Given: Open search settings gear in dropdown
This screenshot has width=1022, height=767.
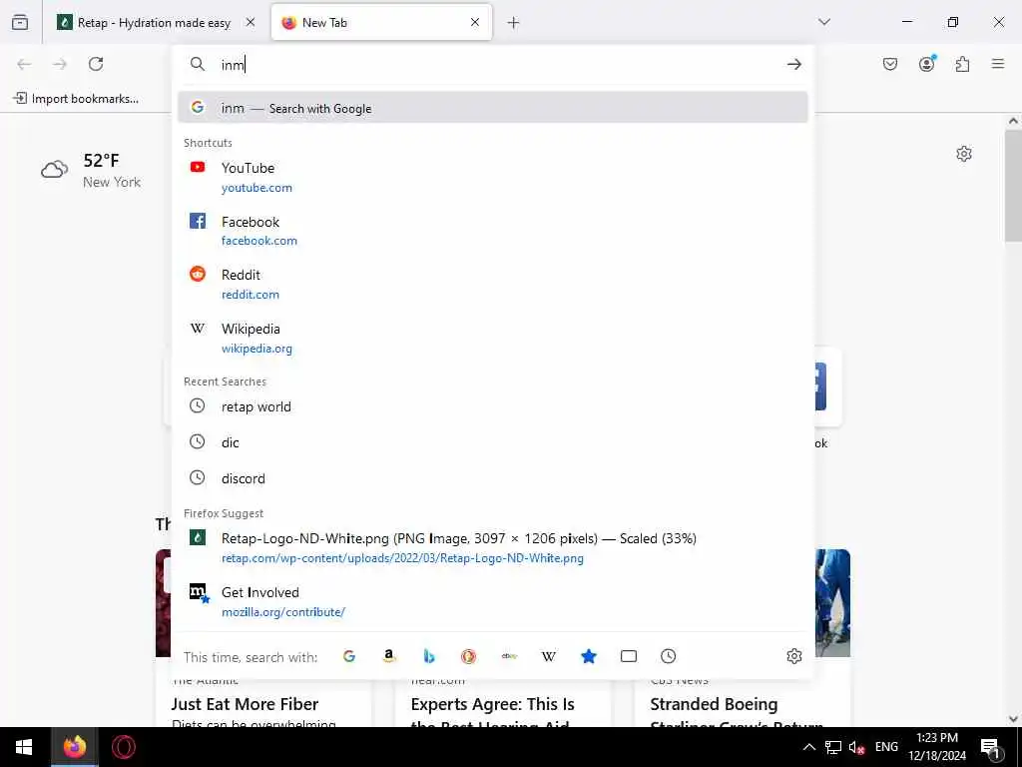Looking at the screenshot, I should tap(793, 656).
